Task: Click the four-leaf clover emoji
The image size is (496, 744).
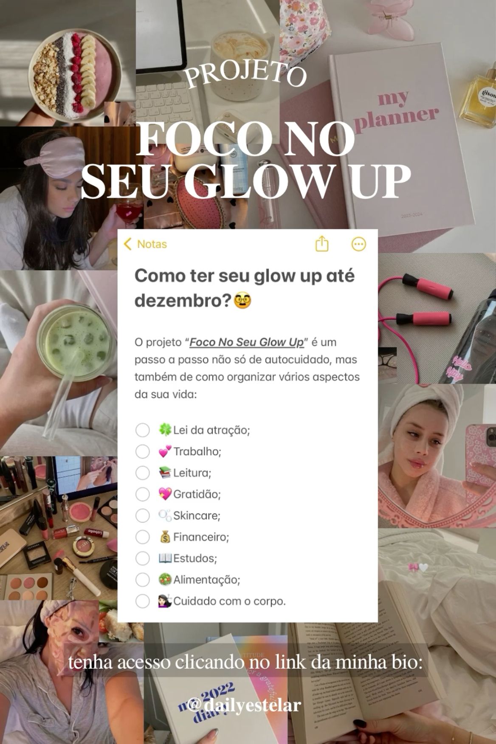Action: [x=164, y=430]
